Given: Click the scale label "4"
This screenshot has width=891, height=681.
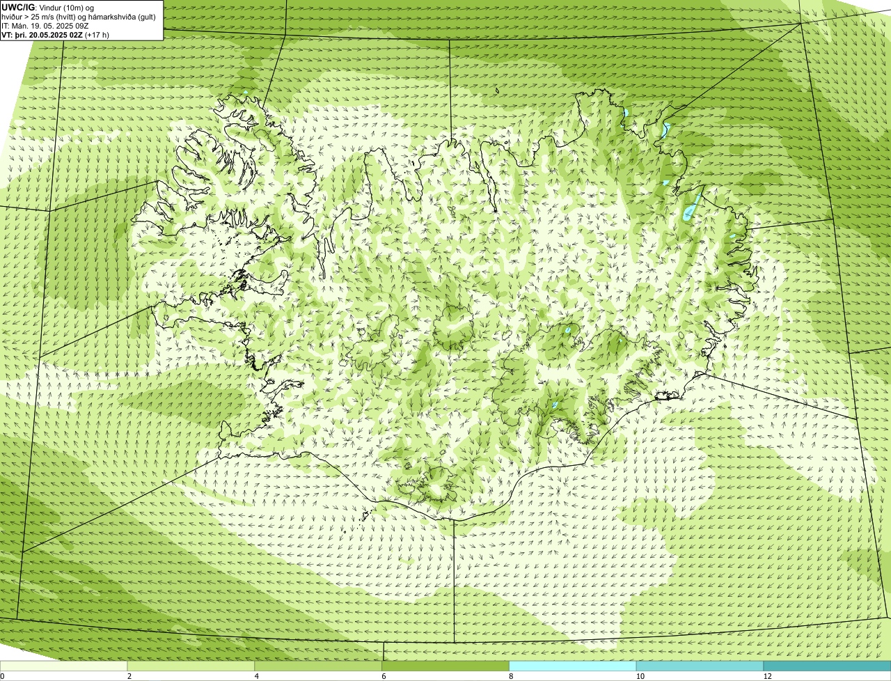Looking at the screenshot, I should pyautogui.click(x=257, y=676).
